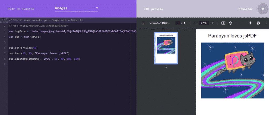The image size is (269, 115).
Task: Click the Download label text
Action: pos(246,9)
